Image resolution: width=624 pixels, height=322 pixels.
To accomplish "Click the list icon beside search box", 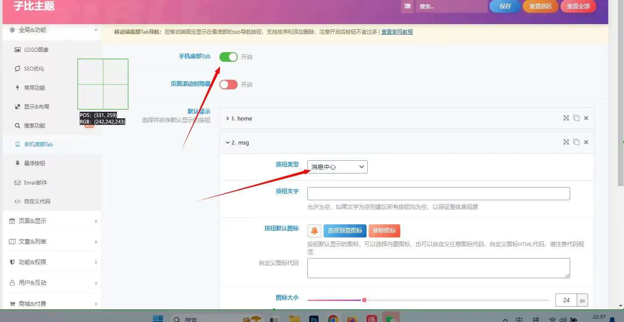I will 407,6.
